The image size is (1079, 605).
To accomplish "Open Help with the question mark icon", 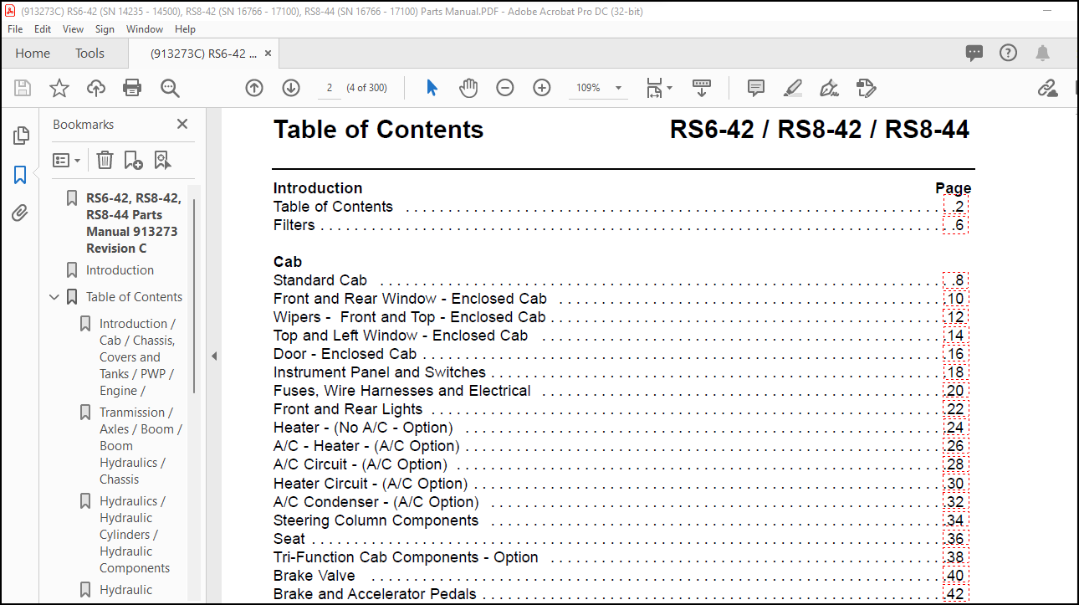I will pyautogui.click(x=1009, y=53).
